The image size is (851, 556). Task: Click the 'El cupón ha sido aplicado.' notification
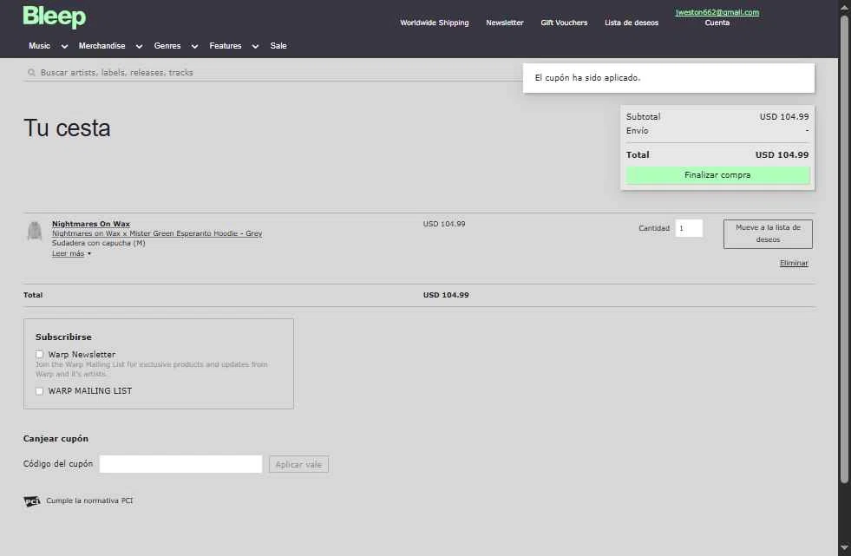click(x=669, y=78)
